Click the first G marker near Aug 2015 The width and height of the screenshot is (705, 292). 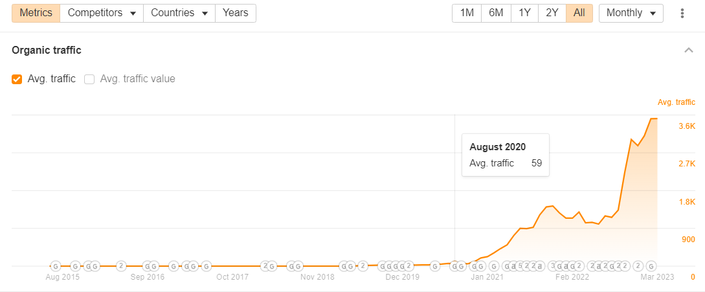tap(56, 265)
